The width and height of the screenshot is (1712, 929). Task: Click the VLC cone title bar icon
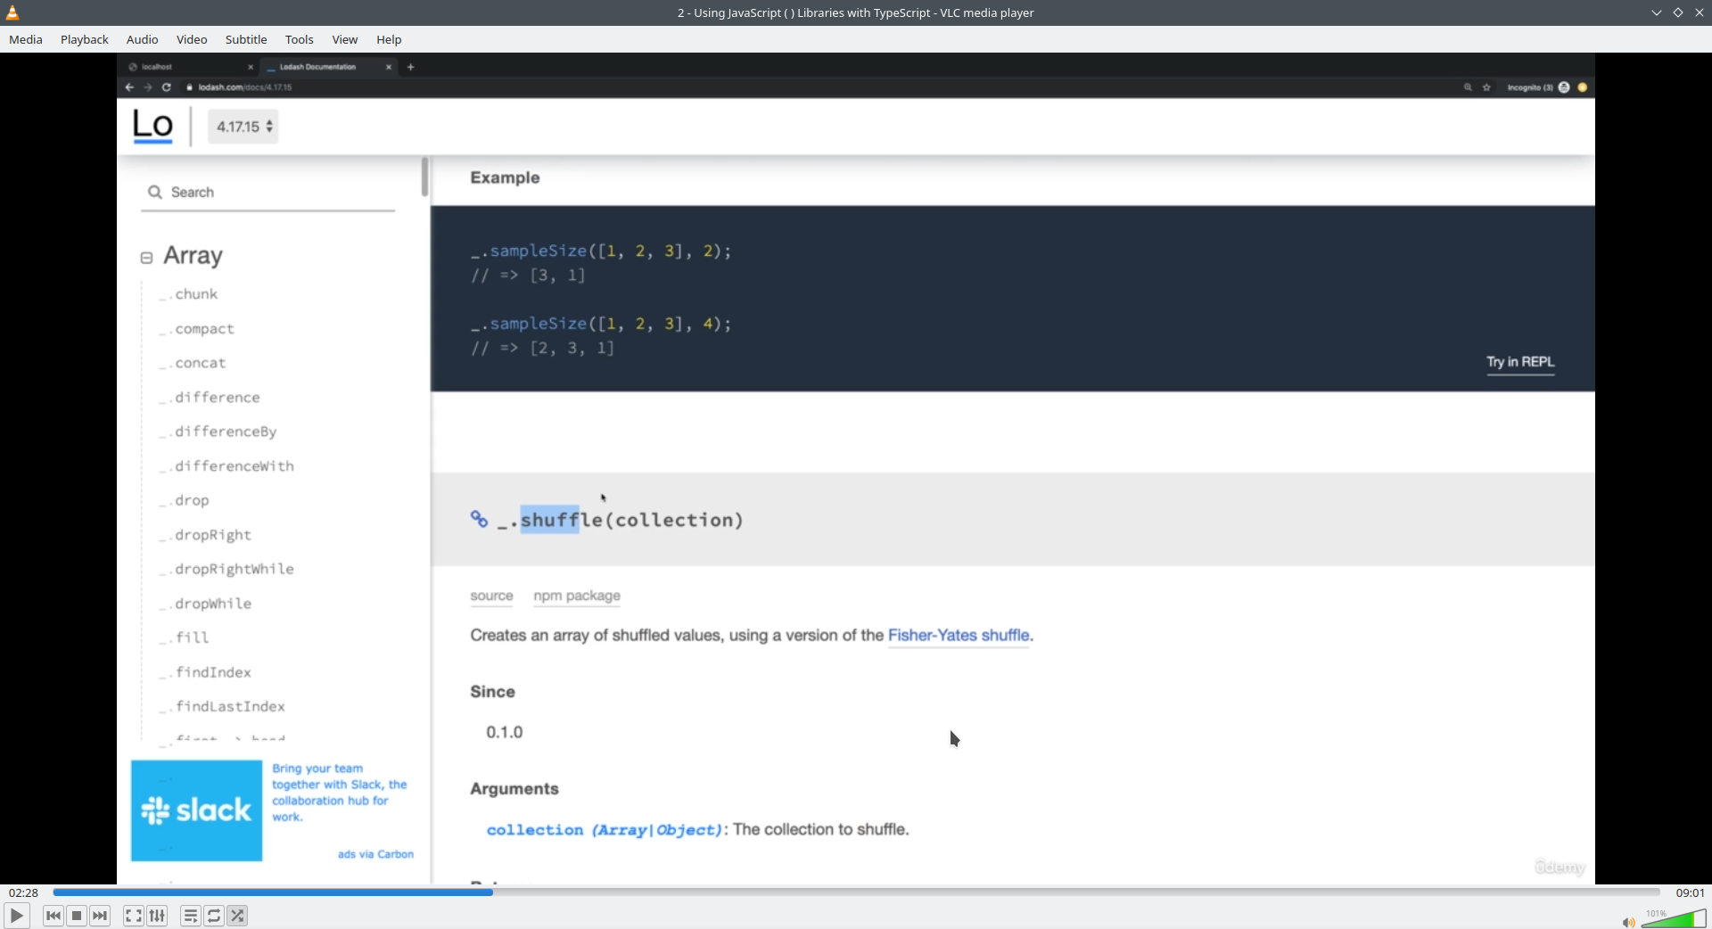pos(12,12)
